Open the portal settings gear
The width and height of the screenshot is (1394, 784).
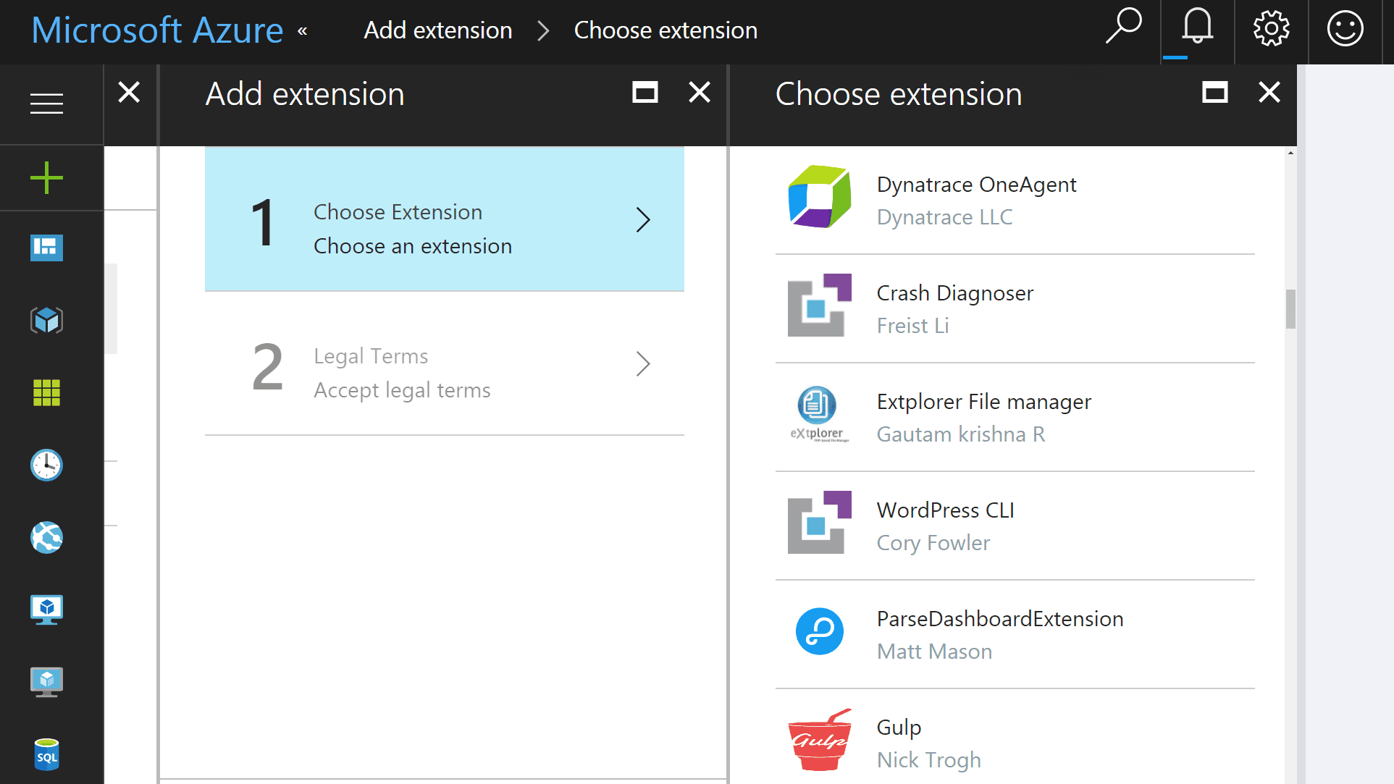point(1271,29)
